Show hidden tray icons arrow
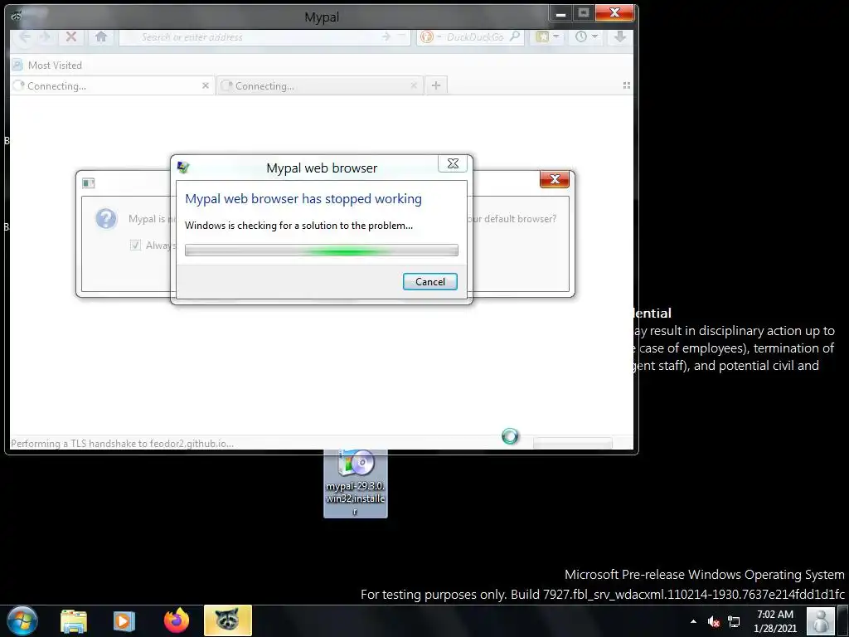Viewport: 849px width, 637px height. pos(693,621)
